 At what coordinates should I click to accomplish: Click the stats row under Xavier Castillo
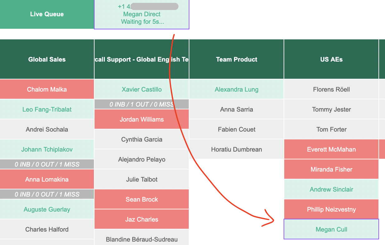[x=142, y=104]
